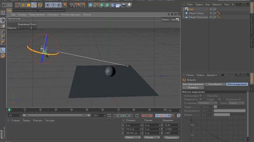Switch to Ось объекта tab

click(x=215, y=84)
